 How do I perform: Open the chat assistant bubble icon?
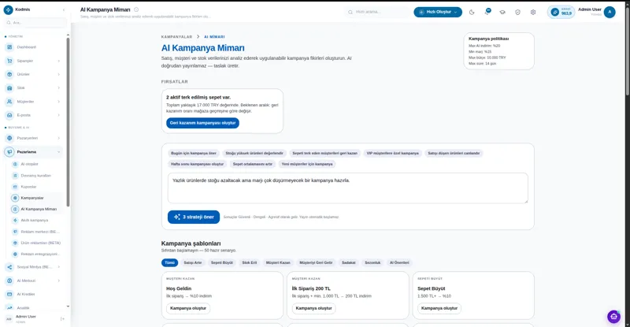tap(613, 317)
